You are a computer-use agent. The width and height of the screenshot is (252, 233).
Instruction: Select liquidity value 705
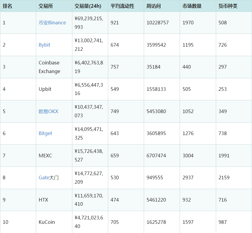(x=115, y=222)
